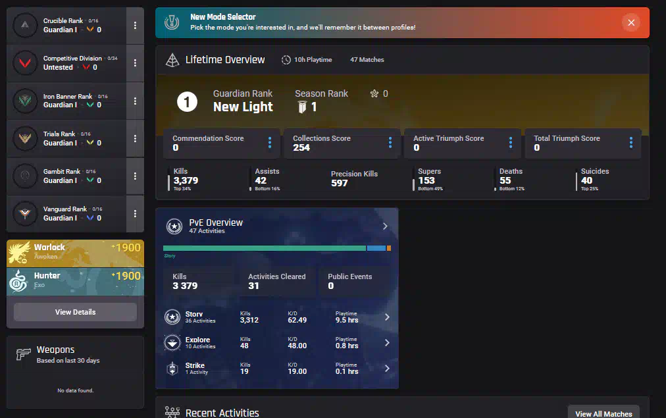Click the Strike activity icon
Screen dimensions: 666x418
click(172, 368)
